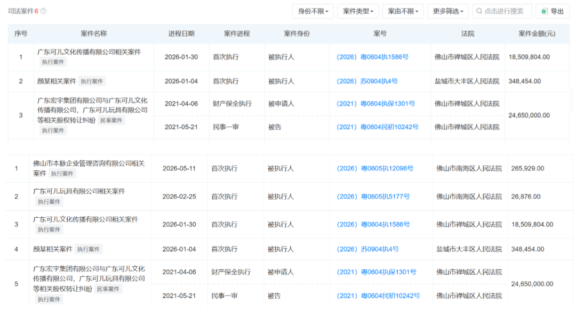Click the 案件进程 column header
Screen dimensions: 576x312
tap(237, 34)
